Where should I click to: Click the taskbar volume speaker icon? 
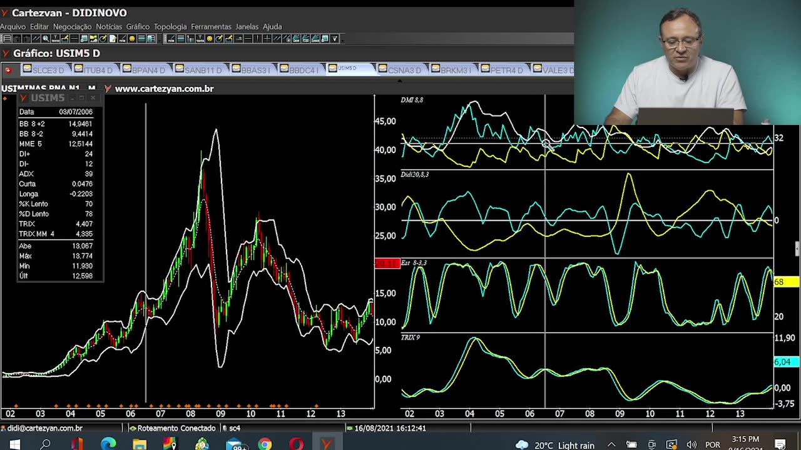pyautogui.click(x=691, y=445)
